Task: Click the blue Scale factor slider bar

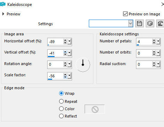Action: click(x=50, y=79)
